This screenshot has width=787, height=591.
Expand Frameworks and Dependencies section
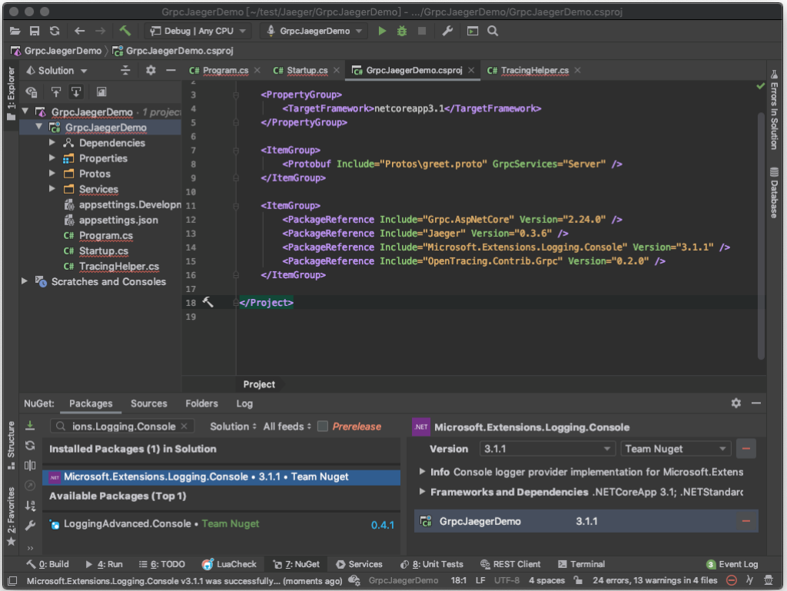tap(422, 492)
